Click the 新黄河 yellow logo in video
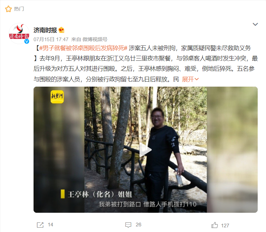This screenshot has height=232, width=266. point(57,97)
